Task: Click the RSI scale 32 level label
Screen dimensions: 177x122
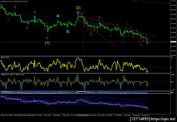Action: point(171,68)
